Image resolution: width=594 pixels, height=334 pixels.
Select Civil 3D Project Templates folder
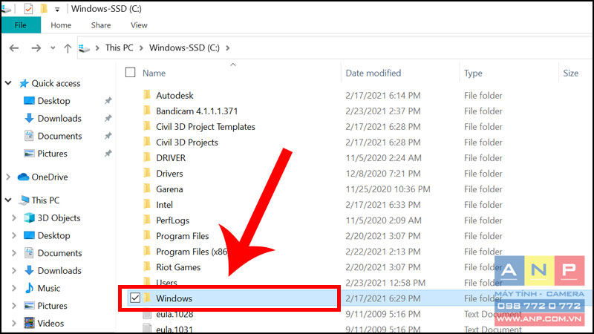pos(206,126)
